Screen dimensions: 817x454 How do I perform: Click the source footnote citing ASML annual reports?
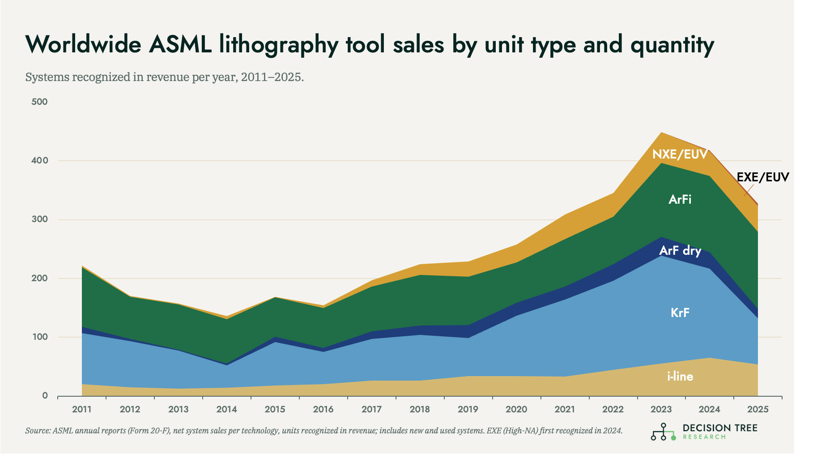tap(324, 431)
